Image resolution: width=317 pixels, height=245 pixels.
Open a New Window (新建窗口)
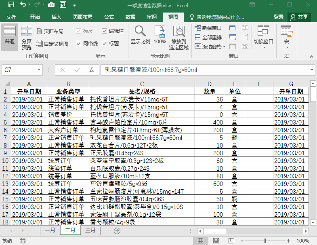coord(208,28)
